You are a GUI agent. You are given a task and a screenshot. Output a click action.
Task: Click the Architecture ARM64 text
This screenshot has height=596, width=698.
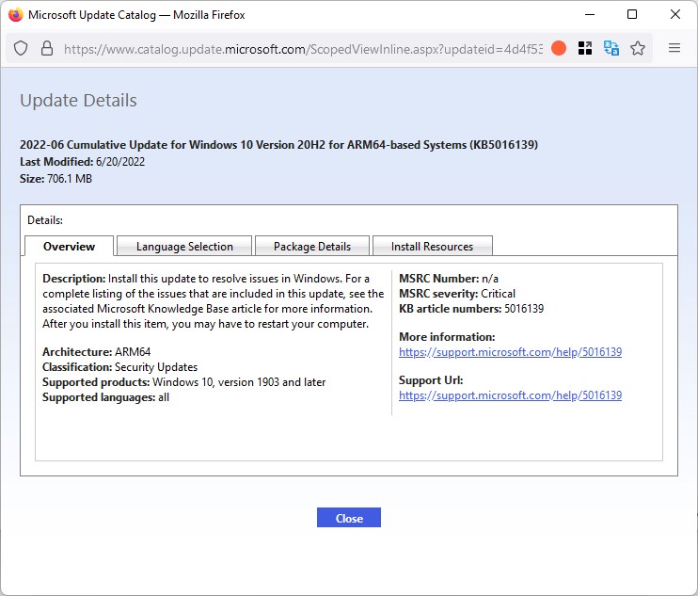point(96,352)
